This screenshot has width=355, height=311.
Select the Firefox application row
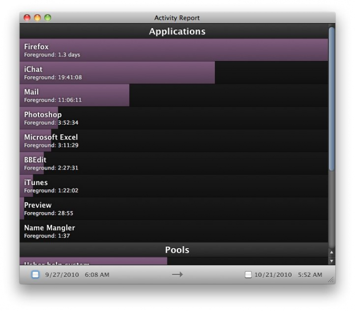pos(174,50)
